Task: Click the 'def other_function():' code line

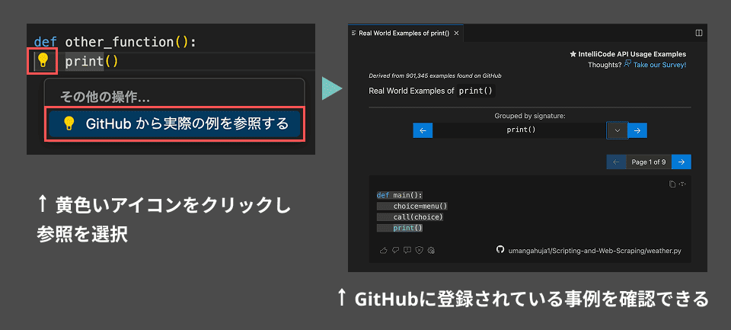Action: tap(116, 42)
